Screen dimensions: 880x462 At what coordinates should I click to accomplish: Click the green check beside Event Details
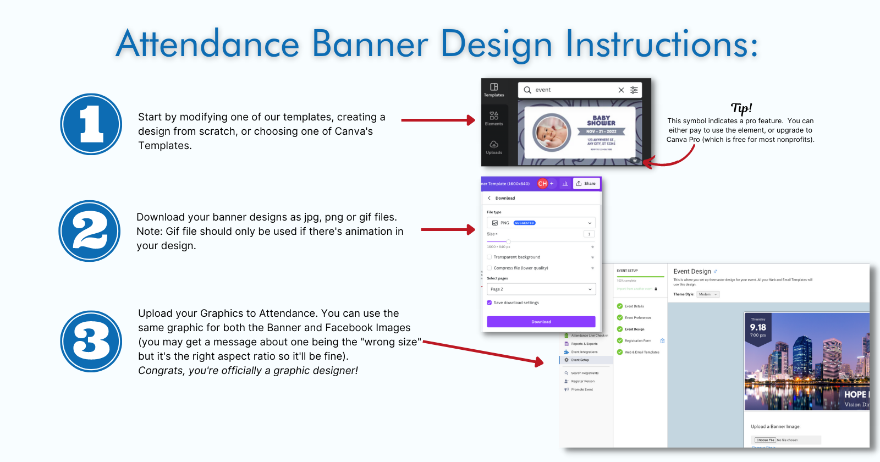[x=620, y=306]
